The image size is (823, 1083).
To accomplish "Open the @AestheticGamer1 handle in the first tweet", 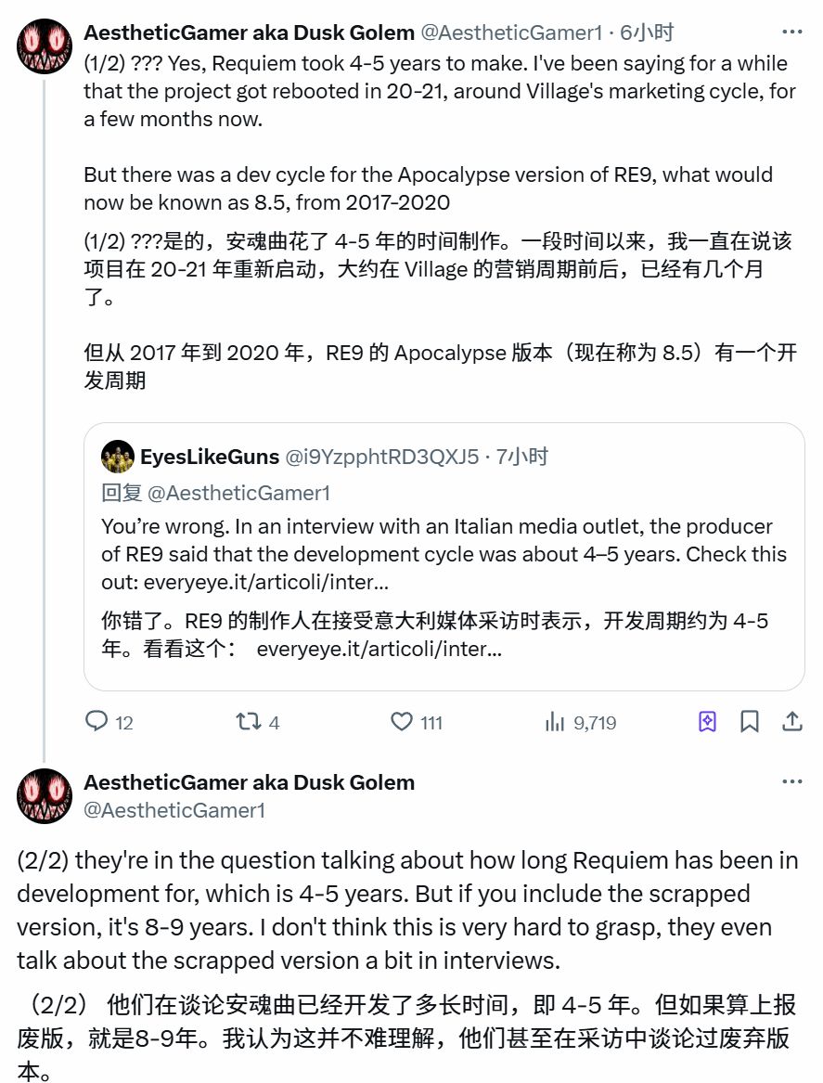I will click(512, 32).
